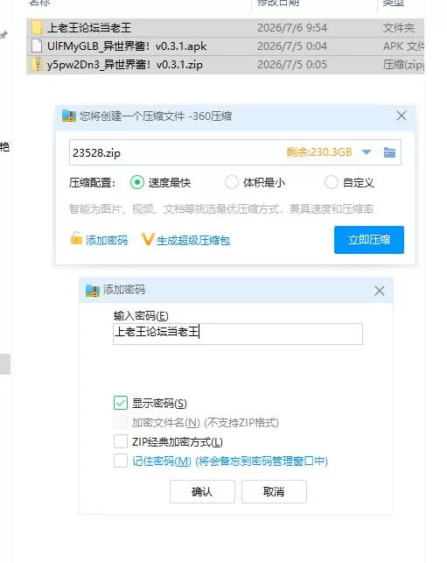Screen dimensions: 447x563
Task: Click the 文件夹 type cell
Action: point(399,28)
